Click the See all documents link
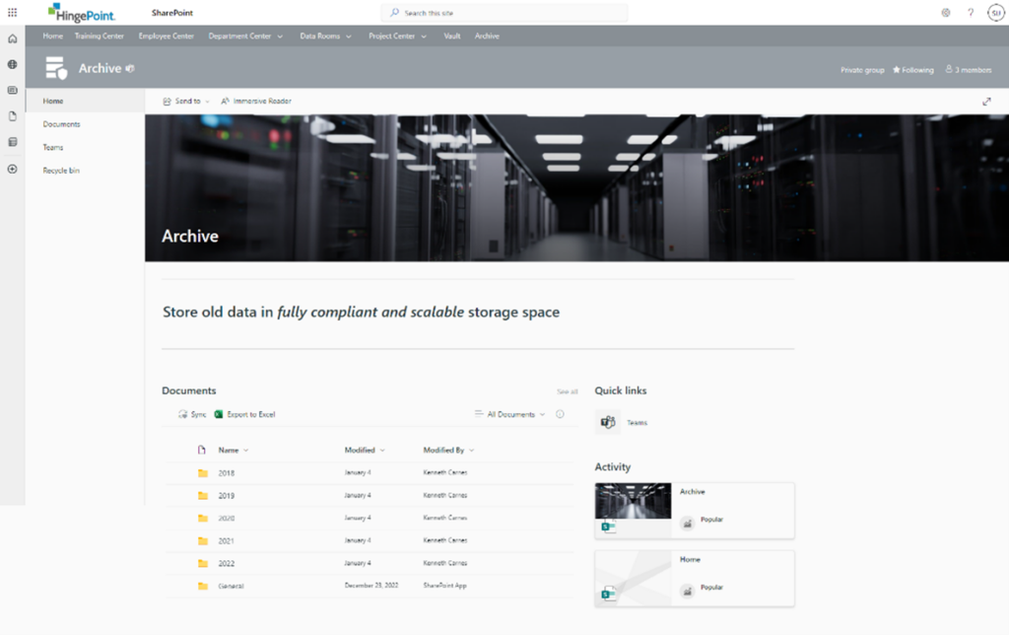1009x635 pixels. pyautogui.click(x=565, y=390)
